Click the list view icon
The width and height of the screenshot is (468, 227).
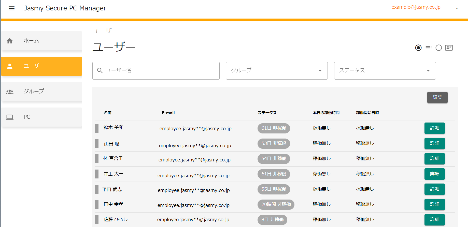click(x=429, y=48)
